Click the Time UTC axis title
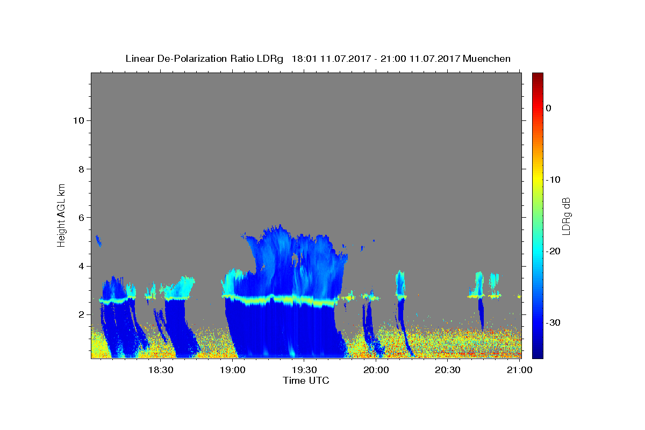The height and width of the screenshot is (430, 645). 306,381
